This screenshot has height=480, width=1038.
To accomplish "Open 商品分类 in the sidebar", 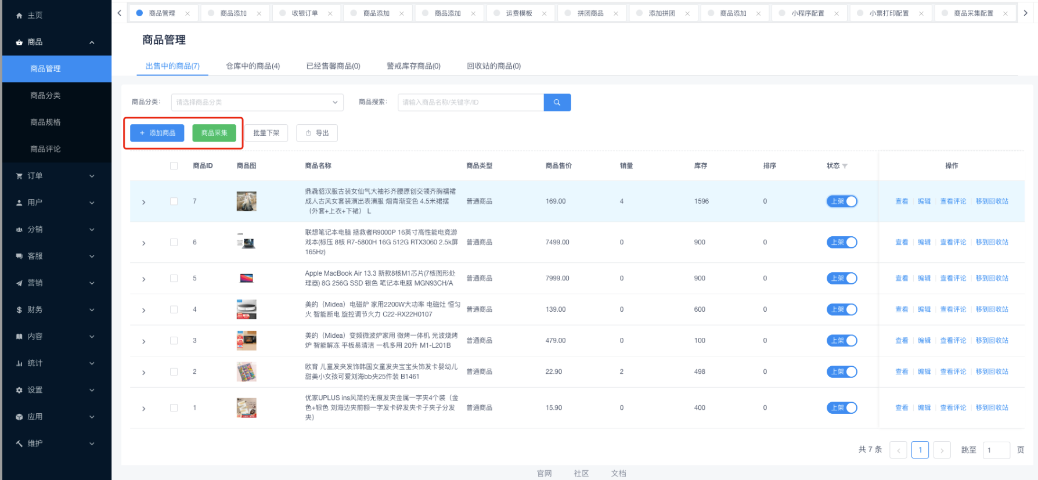I will (x=45, y=95).
